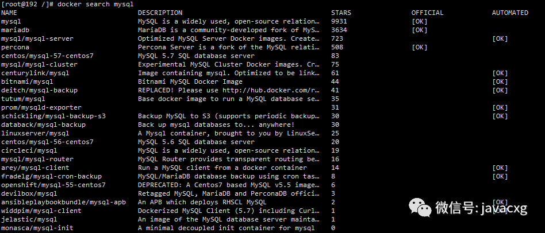Click the 3634 stars value for mariadb
The image size is (545, 233).
[x=339, y=30]
